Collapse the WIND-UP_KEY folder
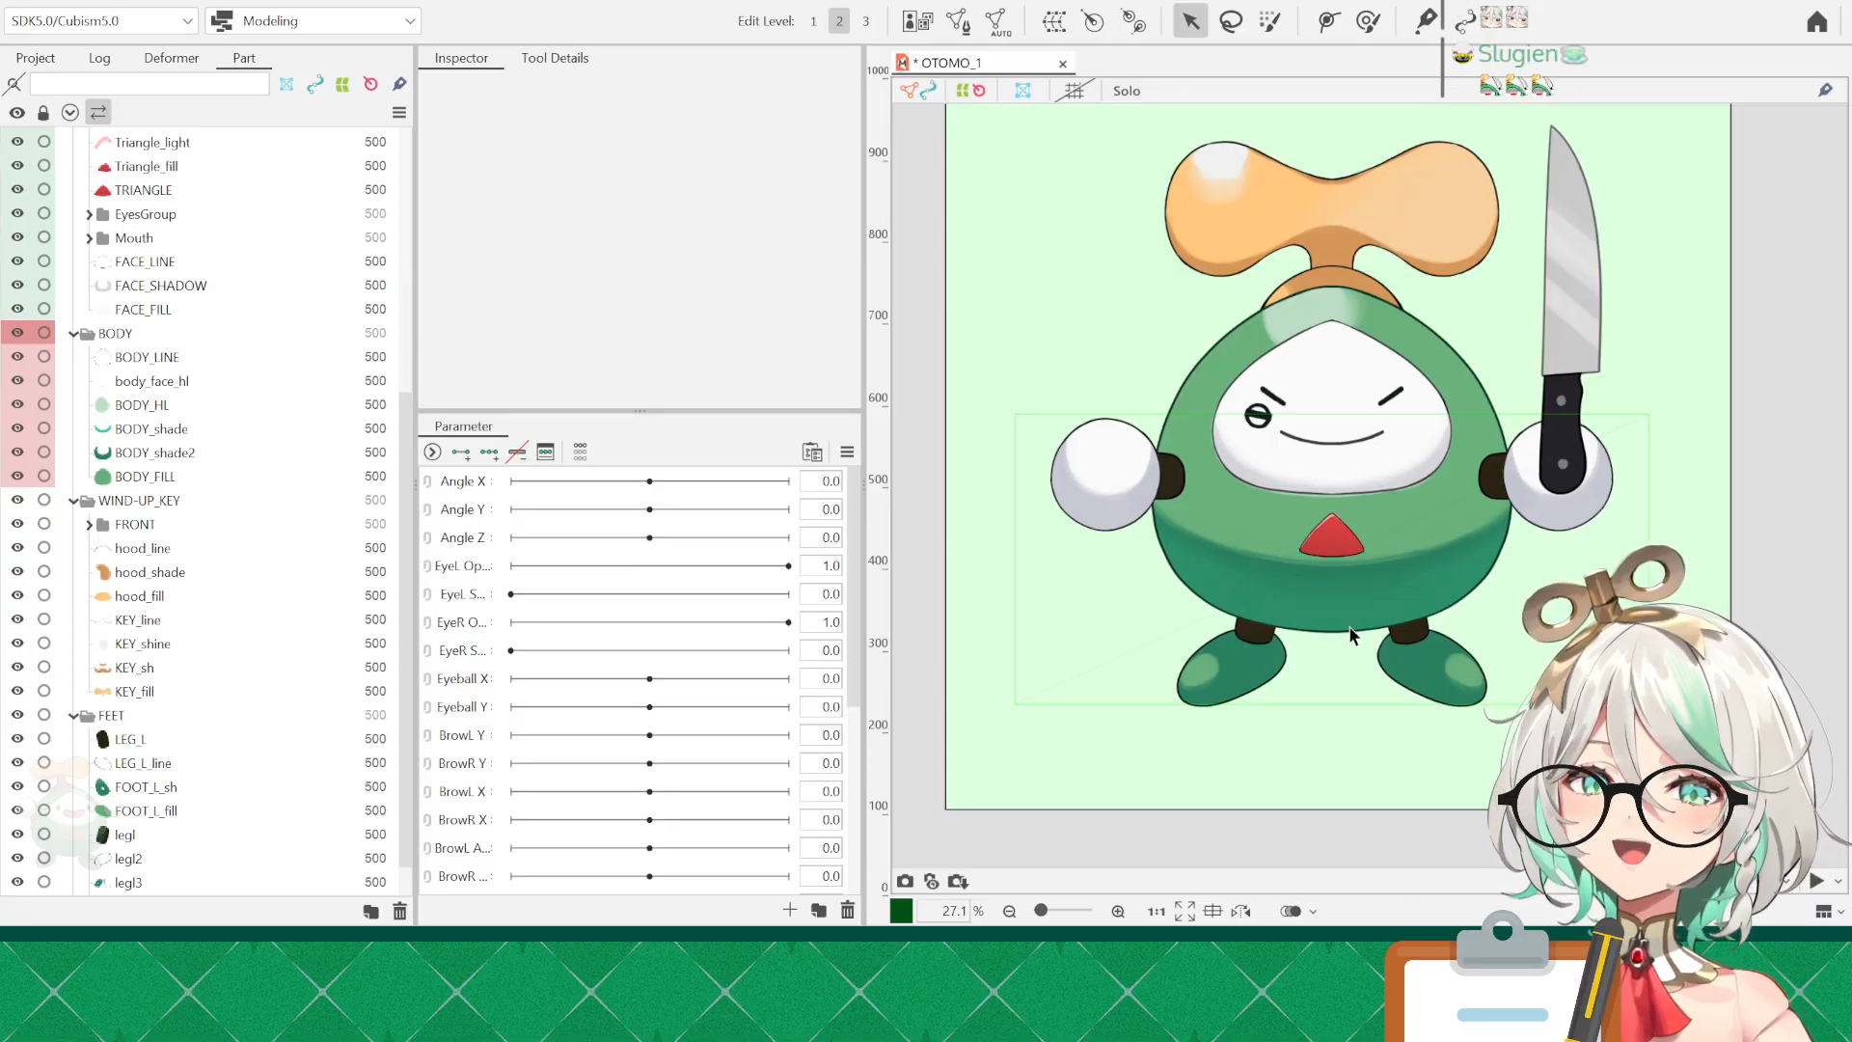The height and width of the screenshot is (1042, 1852). (x=73, y=501)
